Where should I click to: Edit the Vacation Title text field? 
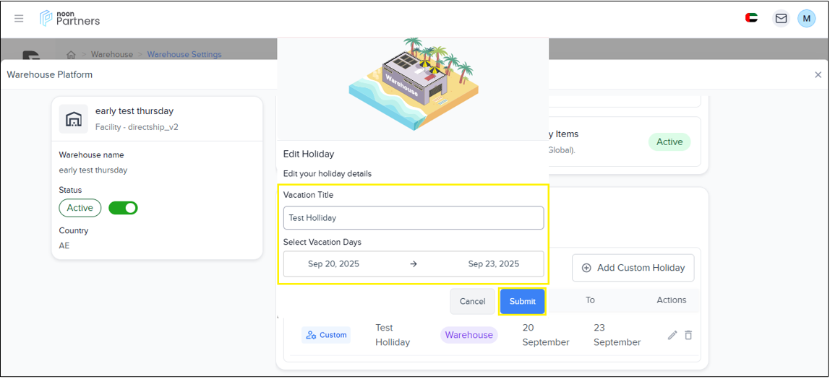click(413, 218)
